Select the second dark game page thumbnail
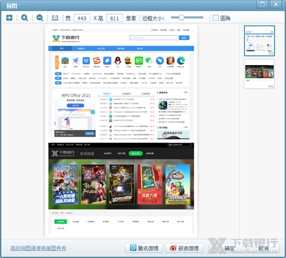The width and height of the screenshot is (286, 258). [x=259, y=74]
